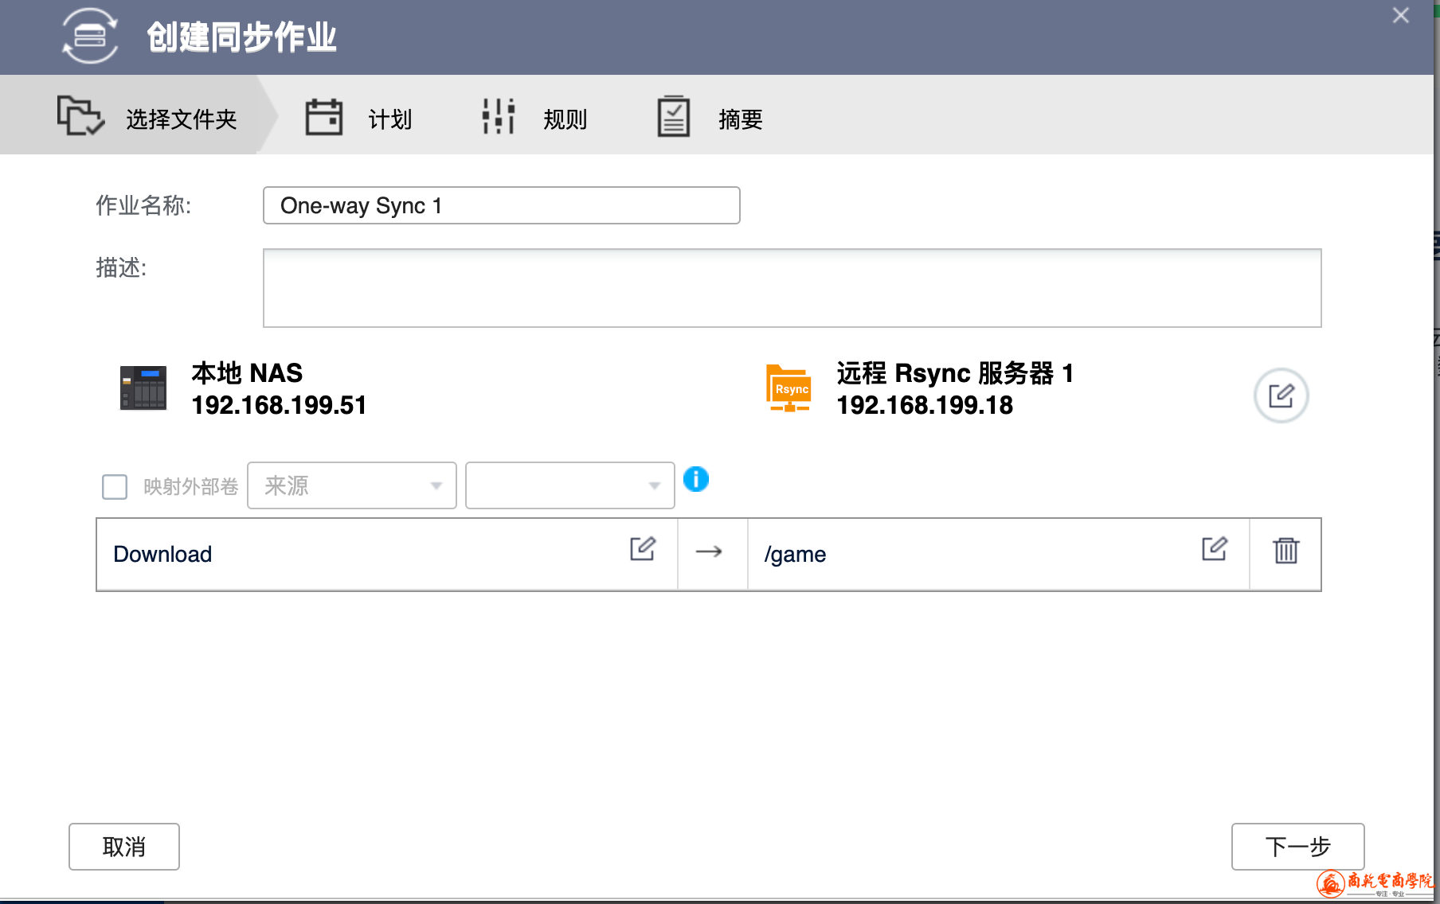
Task: Click the 本地 NAS label
Action: pyautogui.click(x=247, y=373)
